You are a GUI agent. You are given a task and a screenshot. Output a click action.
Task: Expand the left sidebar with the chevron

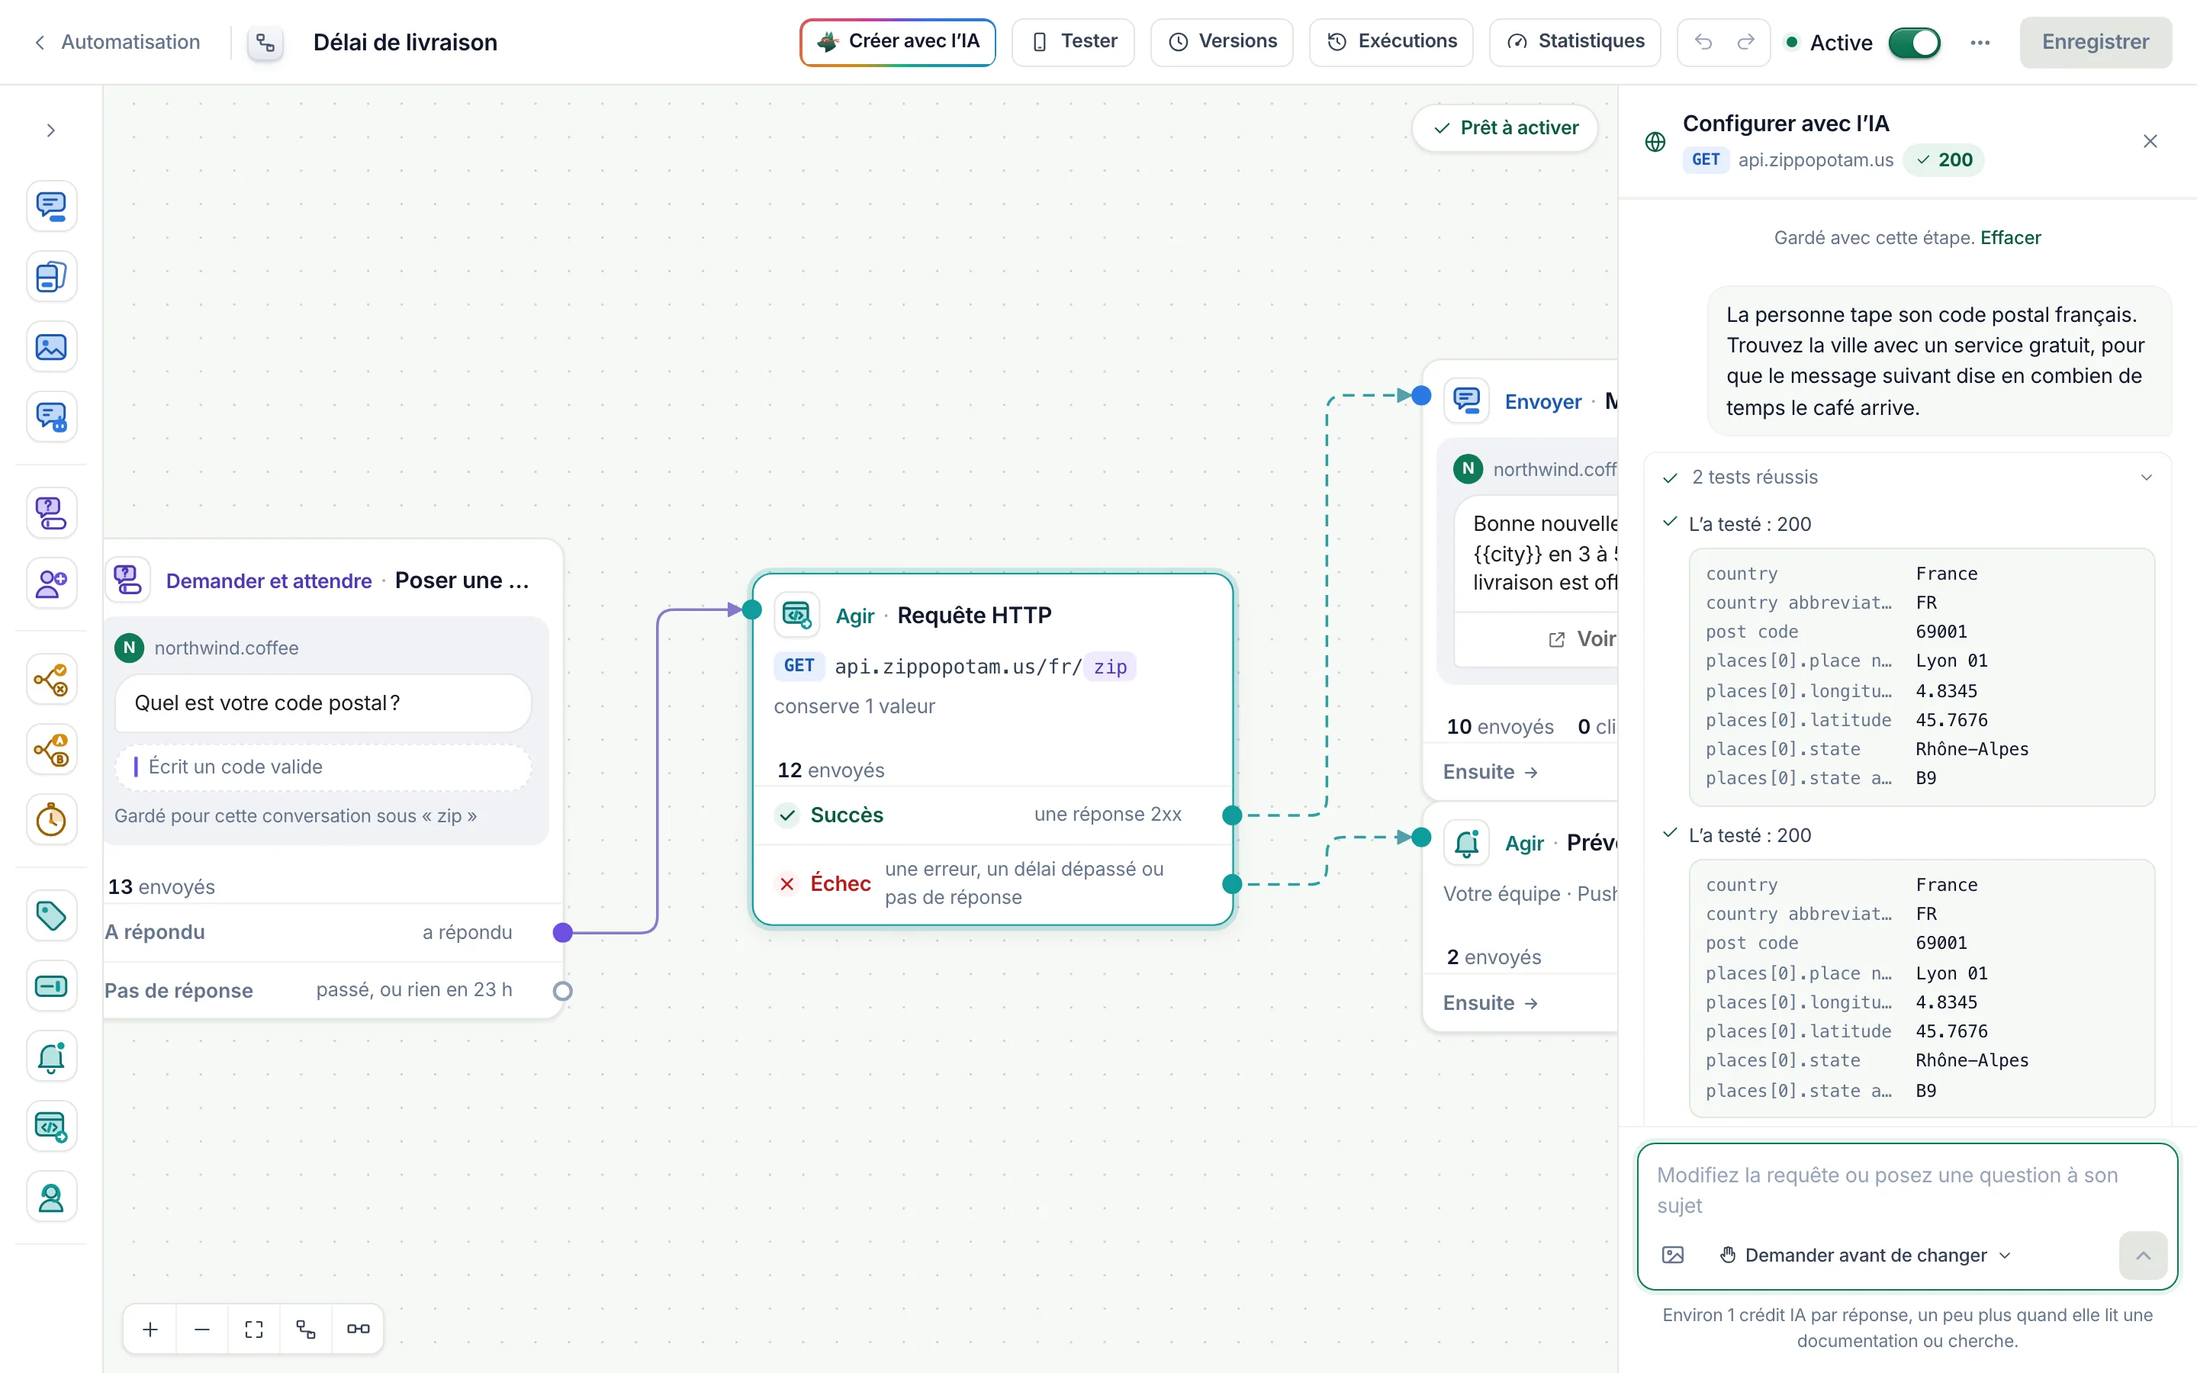click(51, 130)
